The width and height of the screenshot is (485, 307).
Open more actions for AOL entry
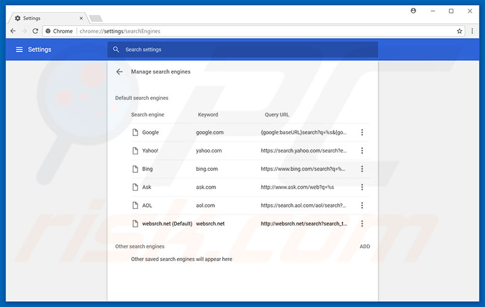coord(362,205)
